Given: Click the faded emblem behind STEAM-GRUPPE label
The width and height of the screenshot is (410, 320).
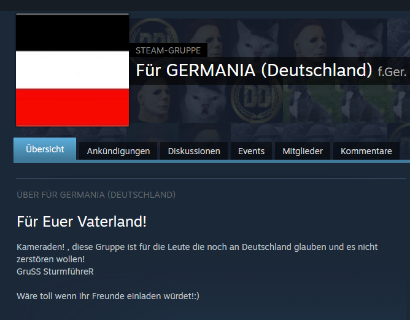Looking at the screenshot, I should pyautogui.click(x=154, y=33).
